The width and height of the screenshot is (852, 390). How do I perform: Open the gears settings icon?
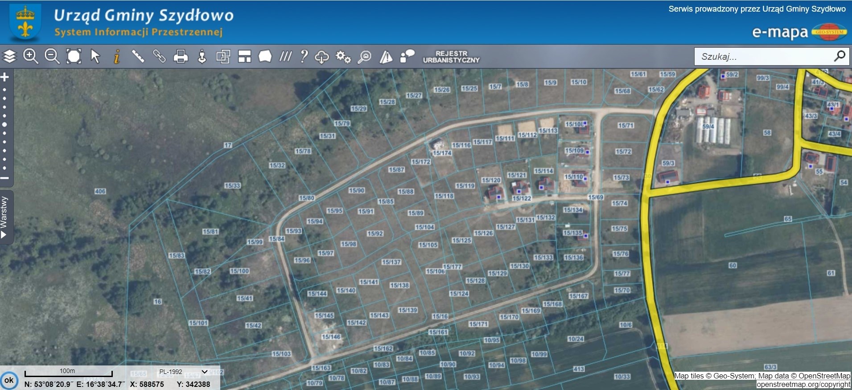point(343,57)
